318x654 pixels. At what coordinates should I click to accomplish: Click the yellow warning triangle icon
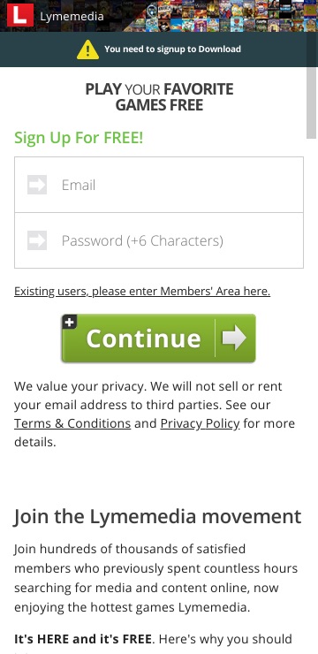pyautogui.click(x=87, y=49)
